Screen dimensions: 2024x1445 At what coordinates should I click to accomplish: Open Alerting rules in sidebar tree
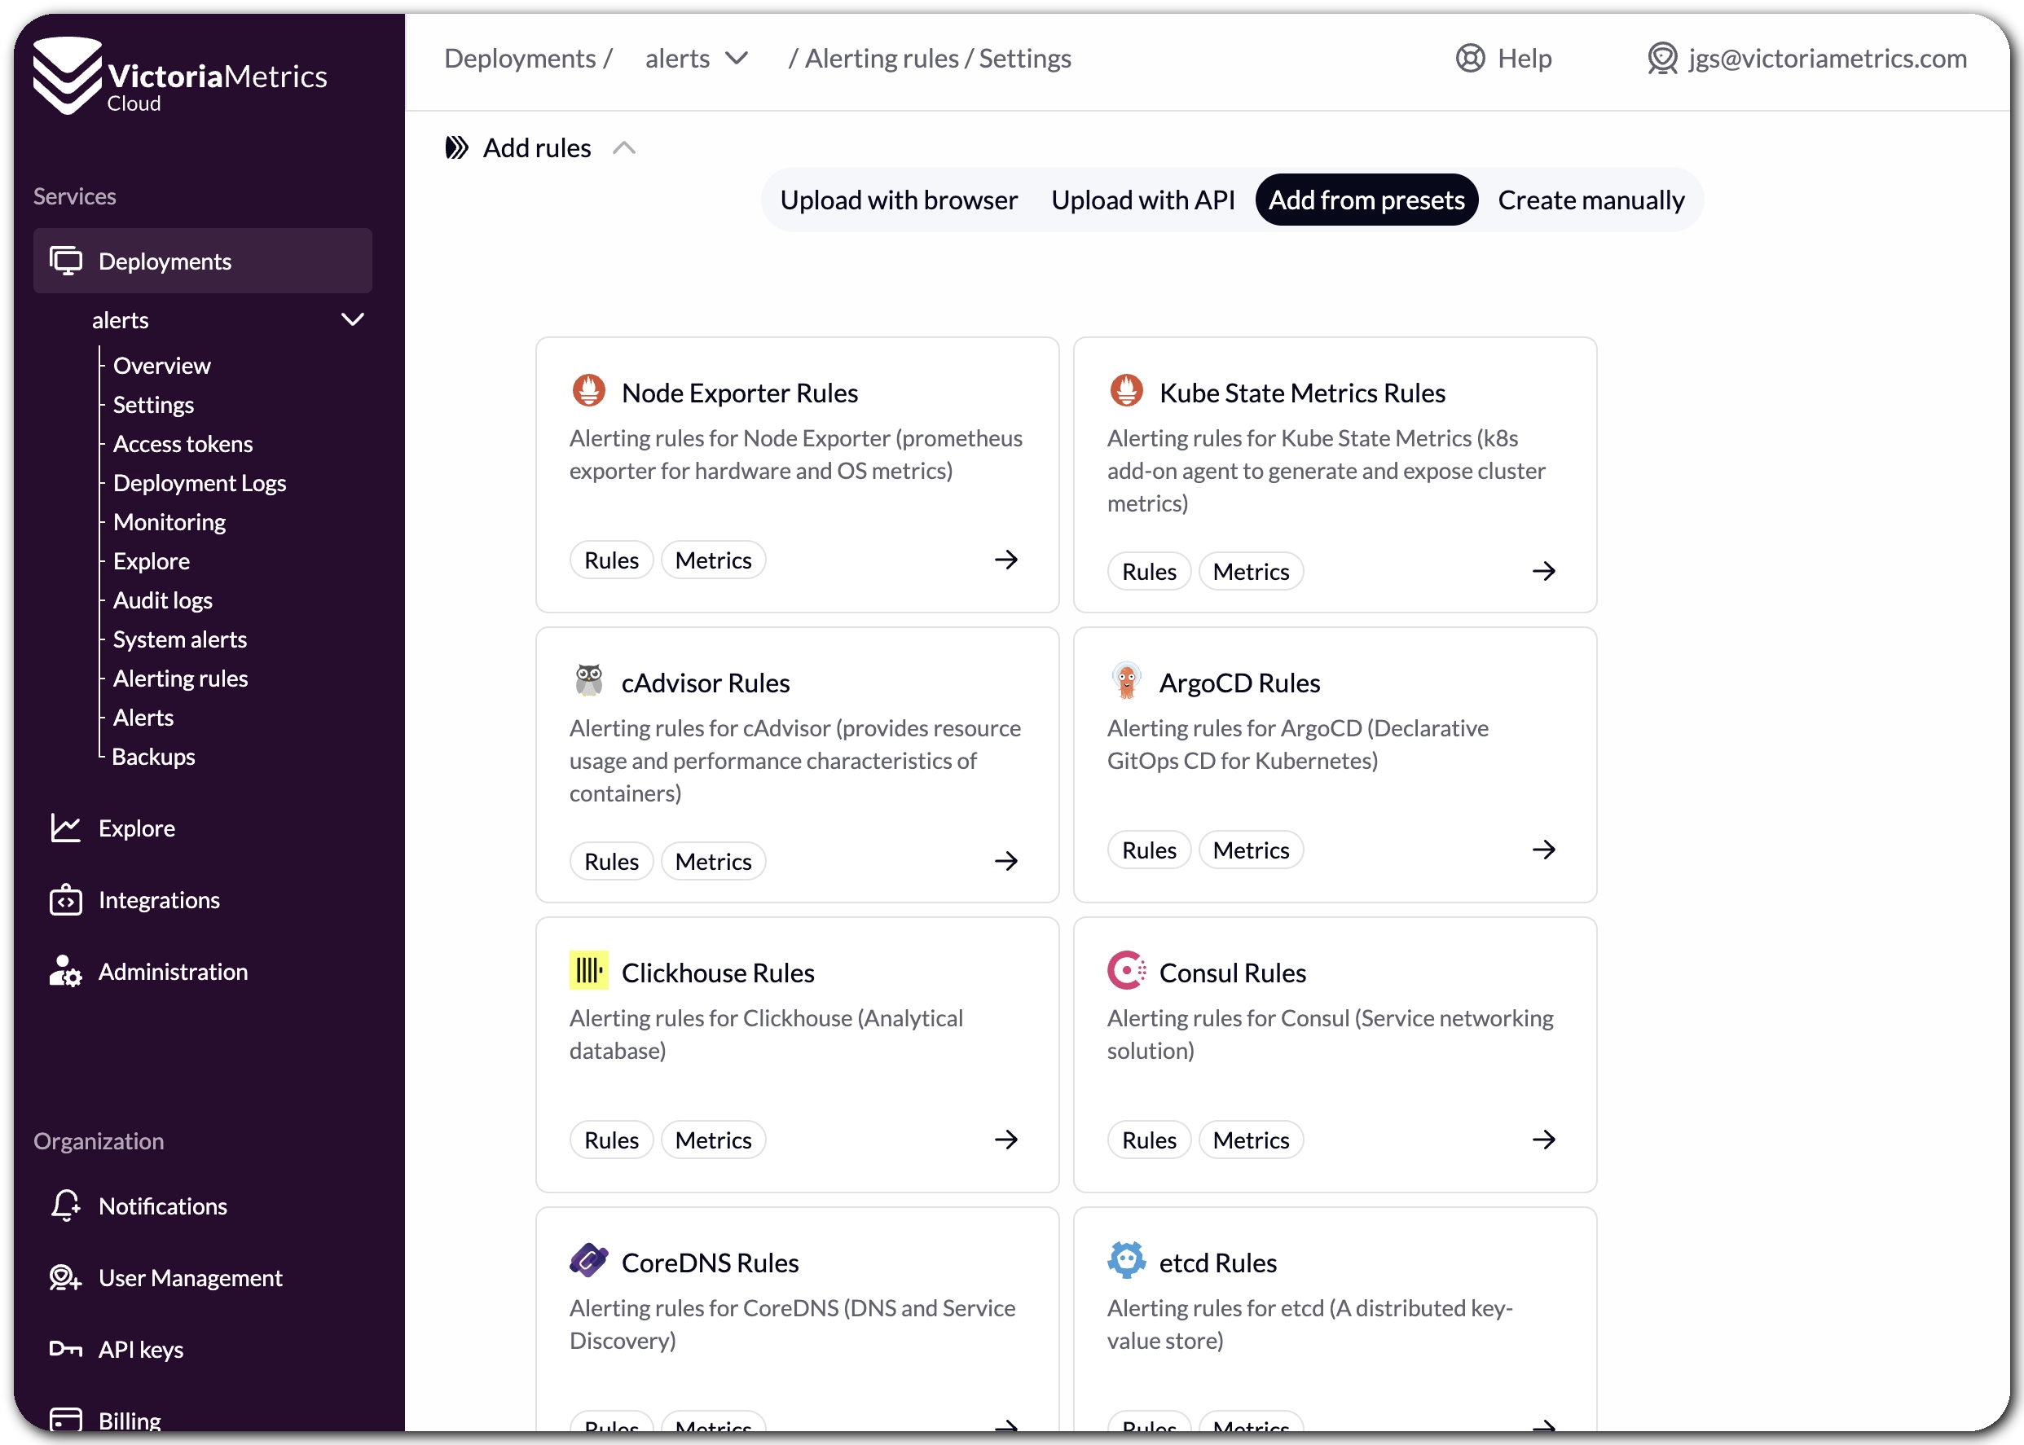(180, 678)
